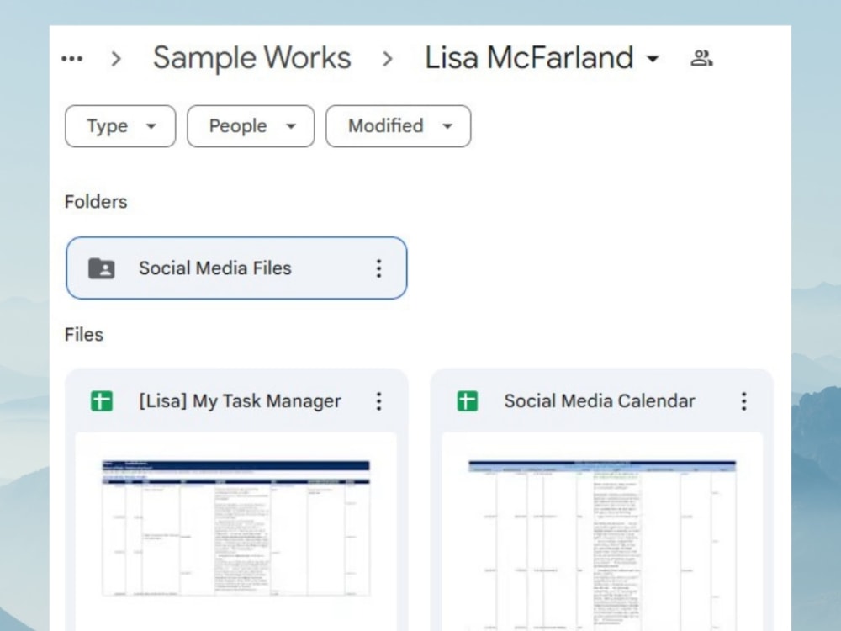Click the Files section heading
This screenshot has height=631, width=841.
(83, 334)
